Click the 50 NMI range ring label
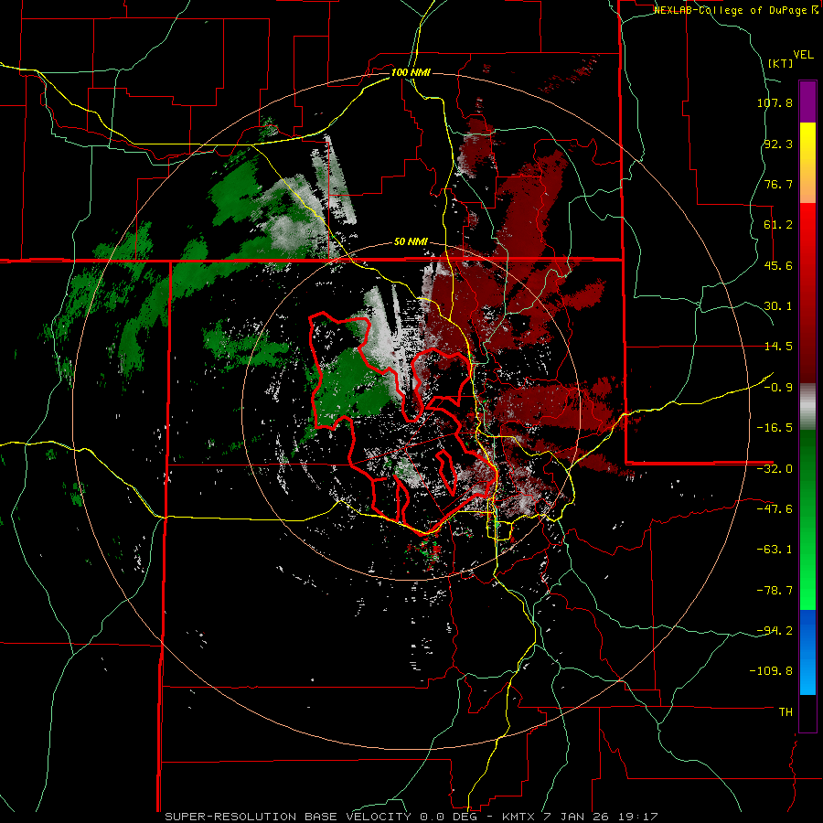The width and height of the screenshot is (823, 823). 411,242
